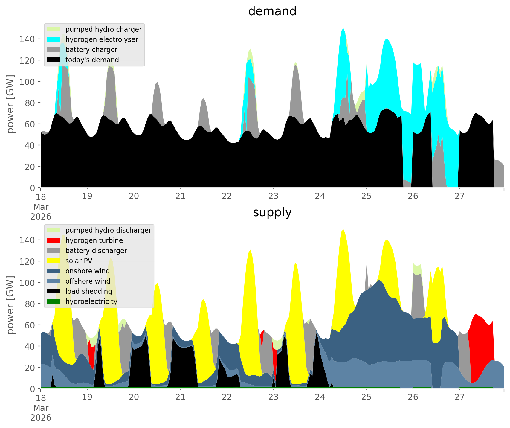Click the green hydroelectricity legend swatch
The width and height of the screenshot is (510, 428).
(x=54, y=301)
